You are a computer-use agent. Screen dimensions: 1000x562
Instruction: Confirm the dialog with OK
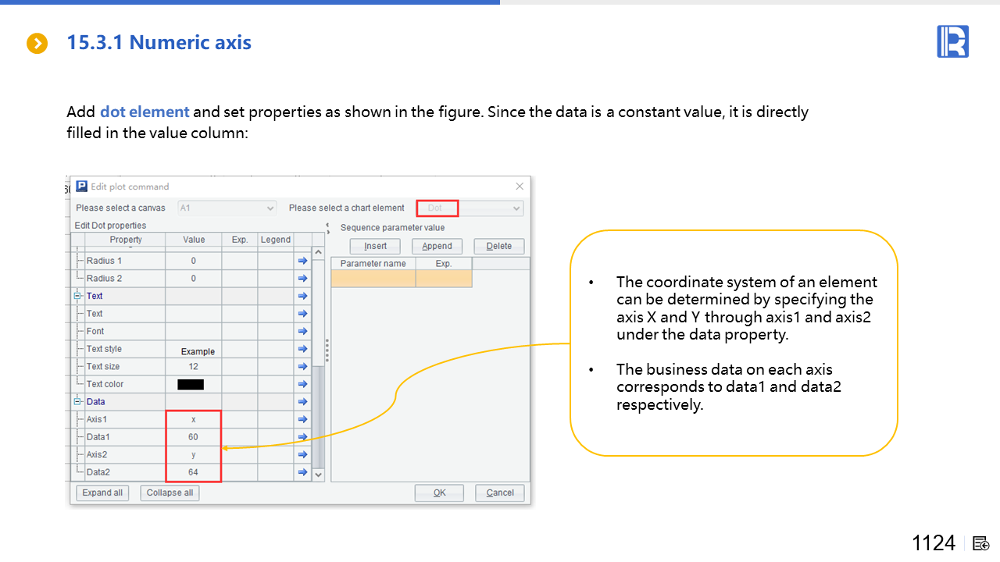(x=439, y=493)
